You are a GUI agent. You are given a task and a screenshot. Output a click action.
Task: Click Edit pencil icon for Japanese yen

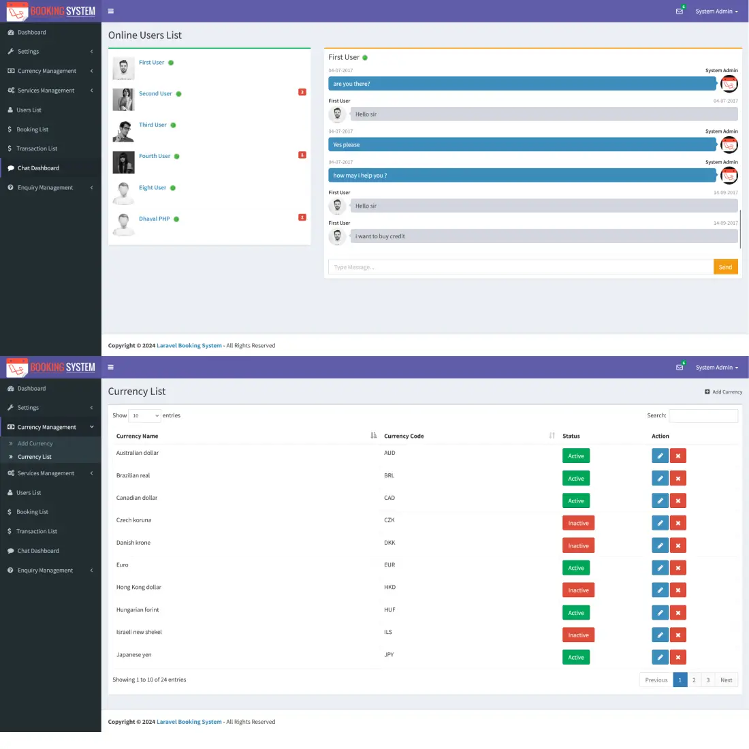(660, 657)
